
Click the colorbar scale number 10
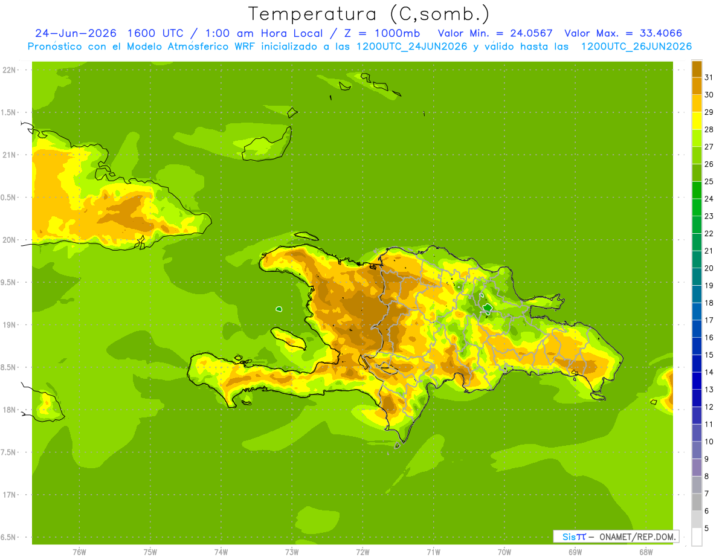709,442
